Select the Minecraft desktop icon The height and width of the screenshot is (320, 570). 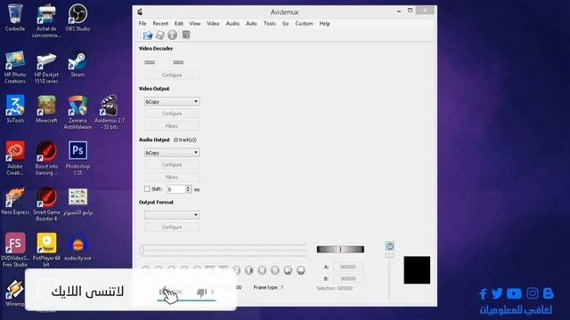pyautogui.click(x=46, y=109)
